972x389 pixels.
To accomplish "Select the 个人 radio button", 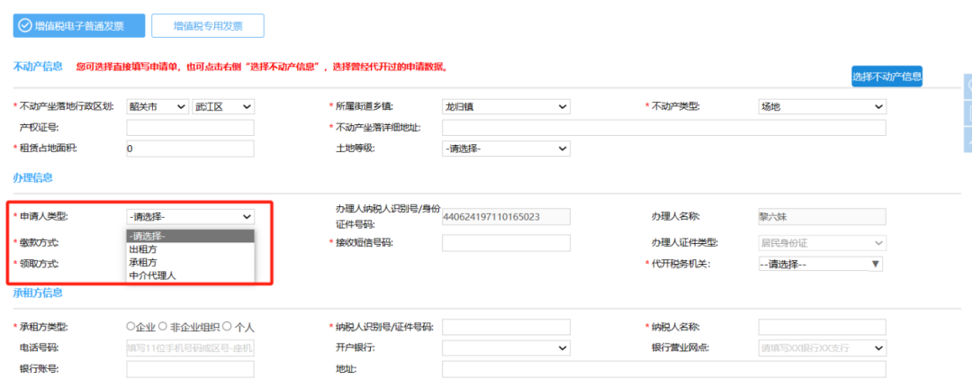I will pyautogui.click(x=227, y=326).
